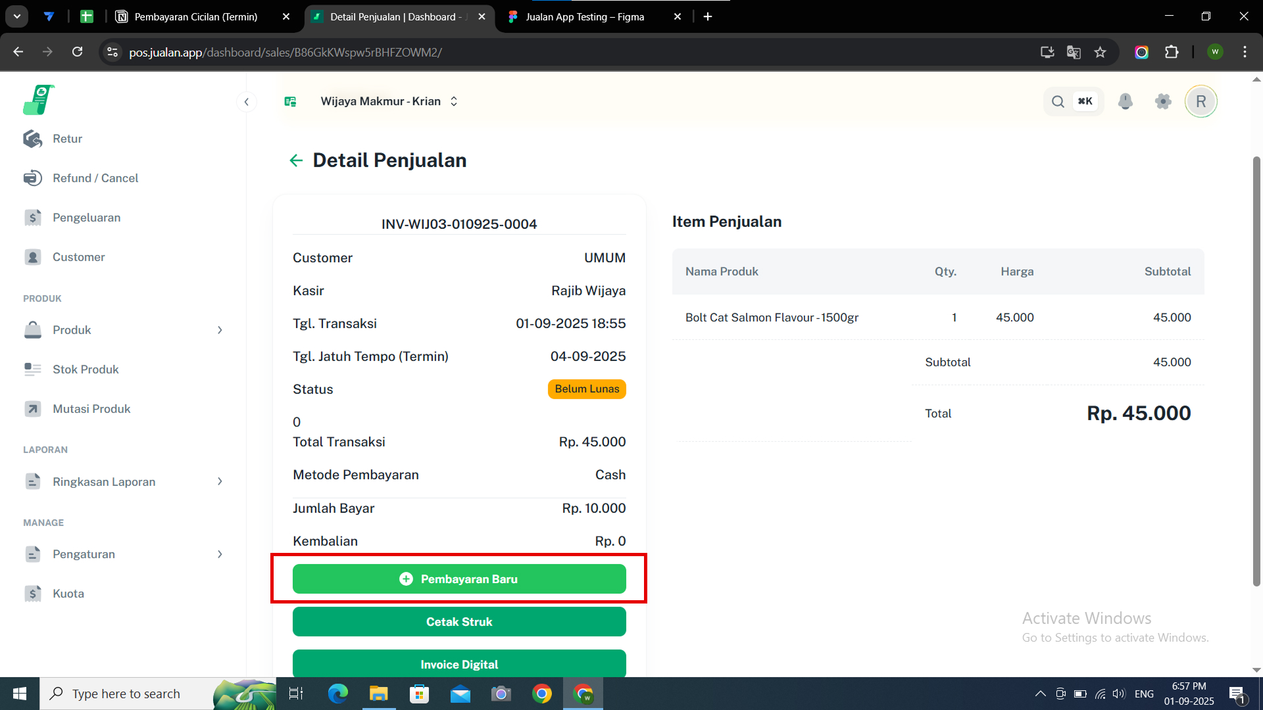Go back using Detail Penjualan arrow

coord(296,160)
